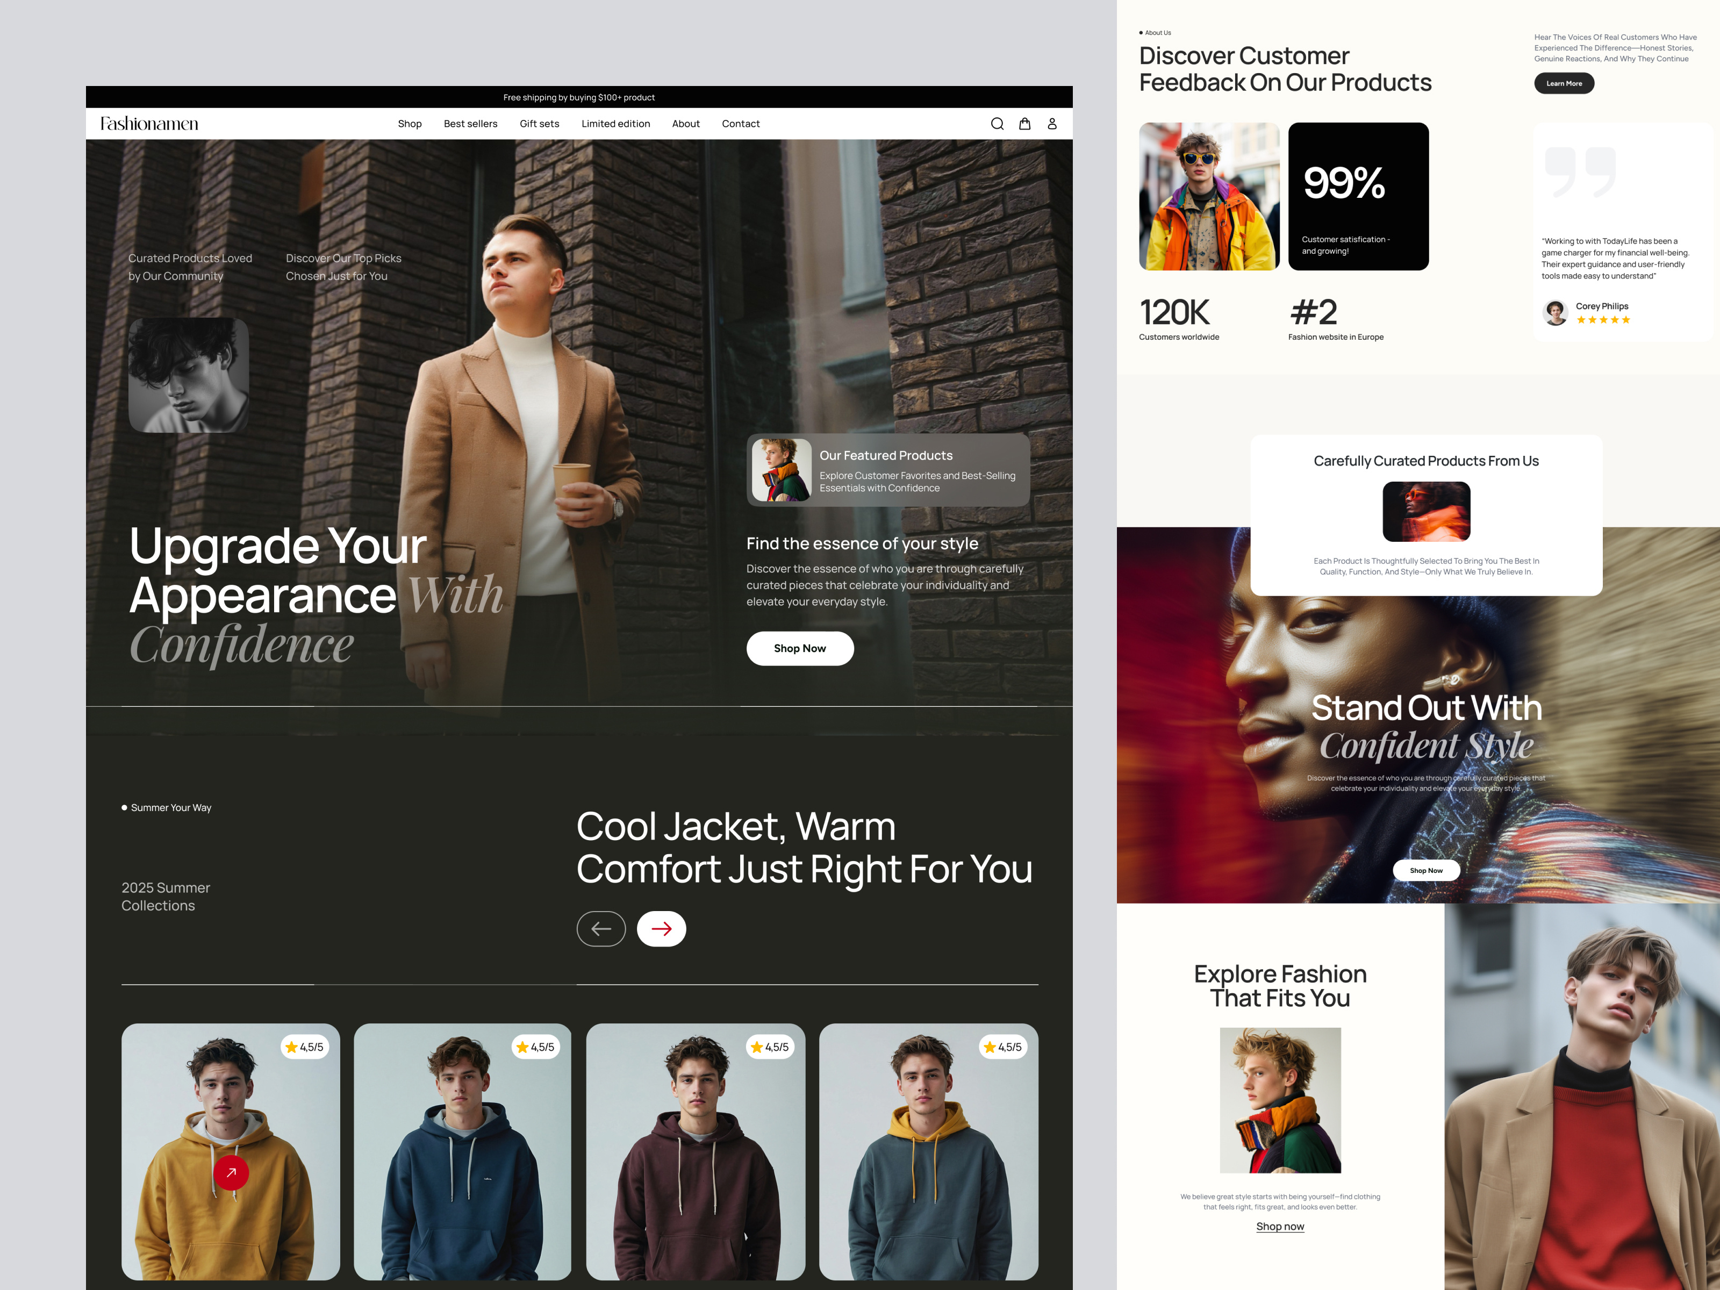Select Gift sets in the navigation
This screenshot has width=1720, height=1290.
[539, 124]
